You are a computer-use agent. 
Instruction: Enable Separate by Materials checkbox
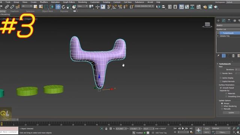coord(226,93)
